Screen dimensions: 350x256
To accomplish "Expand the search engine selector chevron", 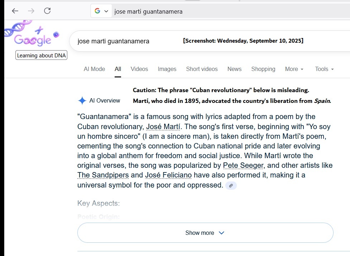I will point(106,11).
